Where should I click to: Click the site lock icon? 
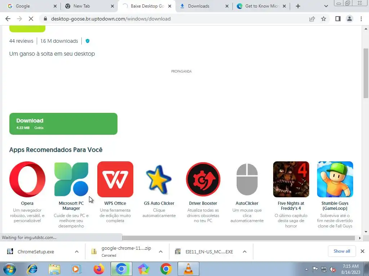[x=45, y=19]
